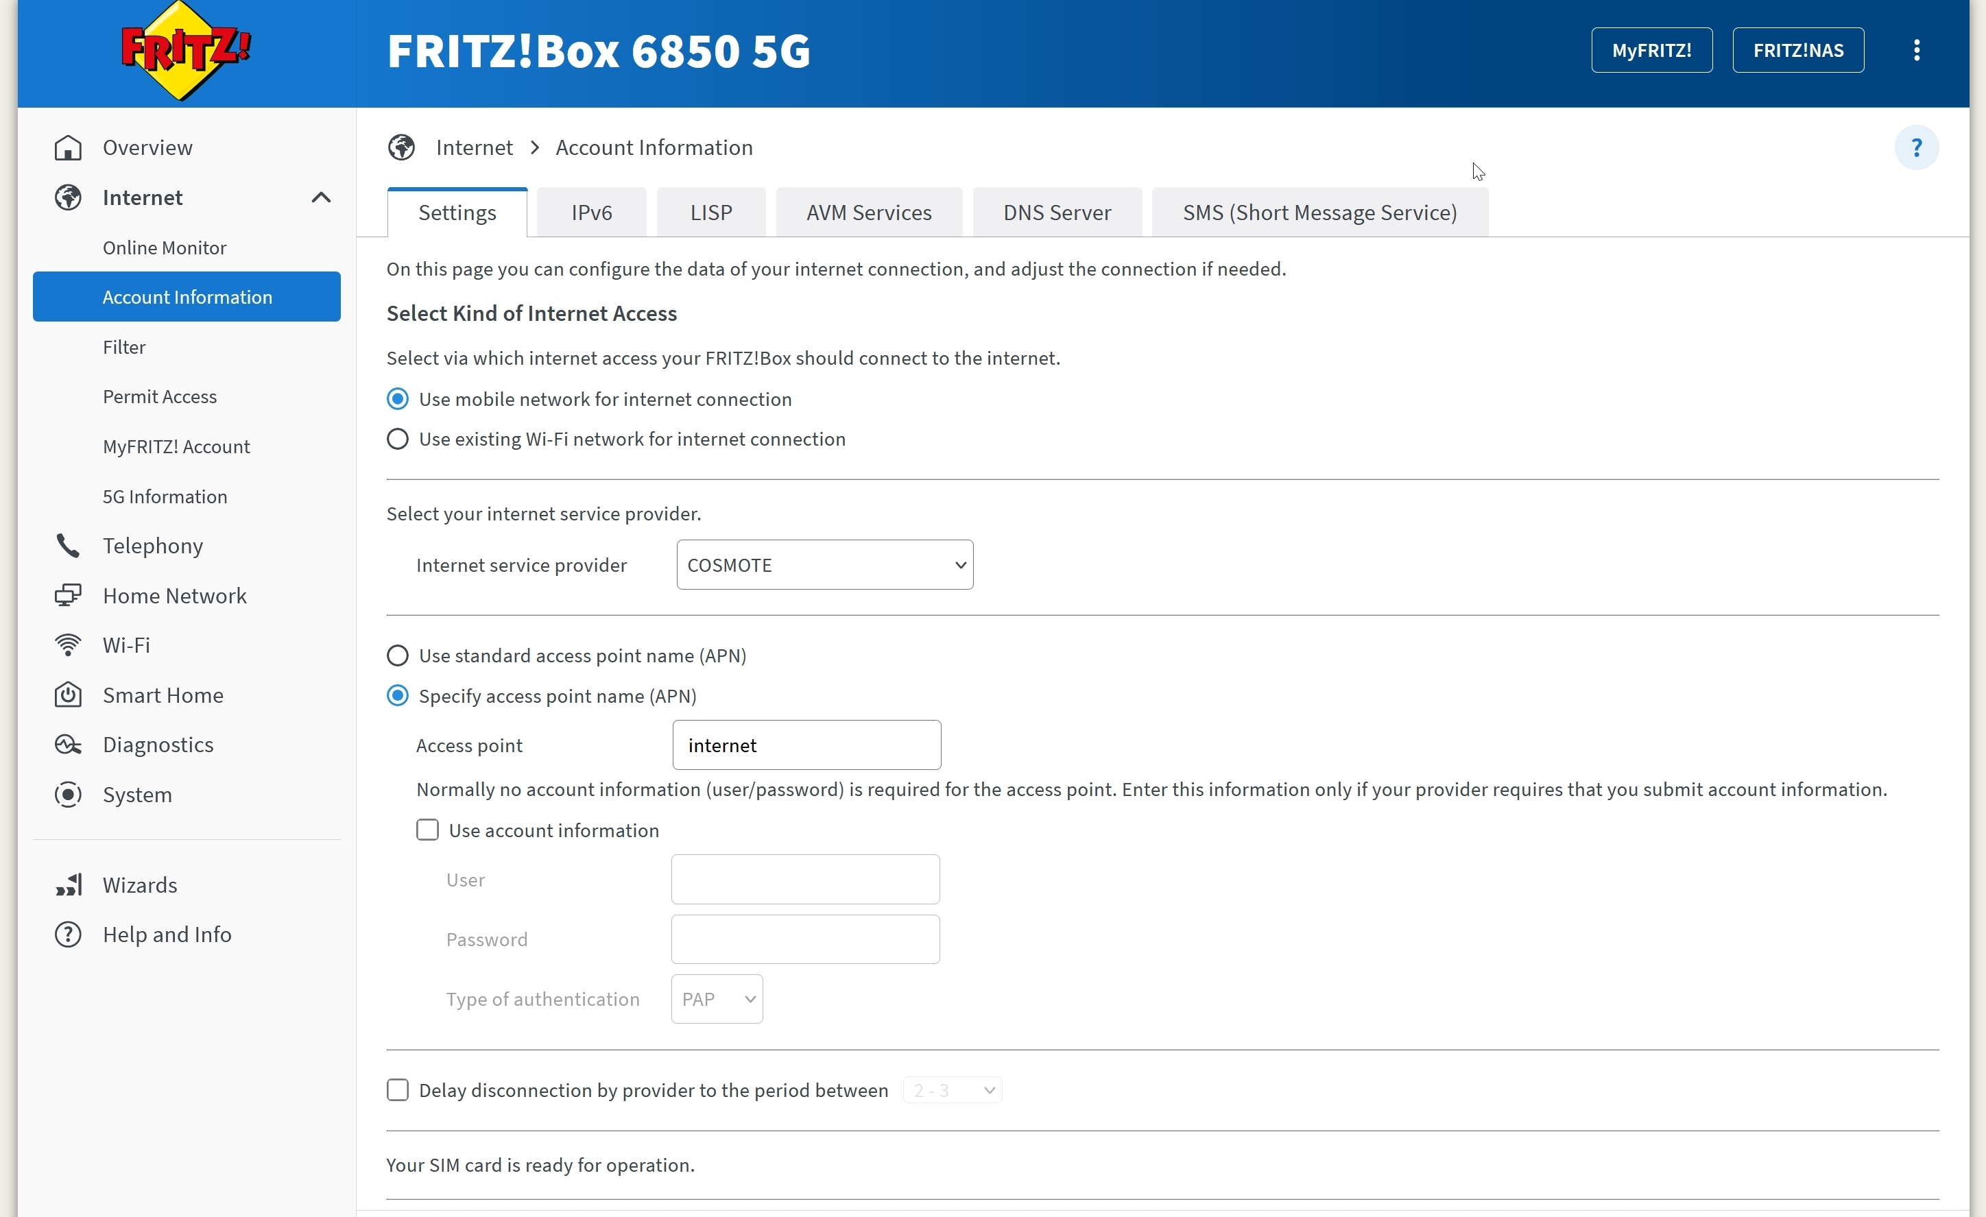
Task: Click the System settings icon
Action: pyautogui.click(x=69, y=795)
